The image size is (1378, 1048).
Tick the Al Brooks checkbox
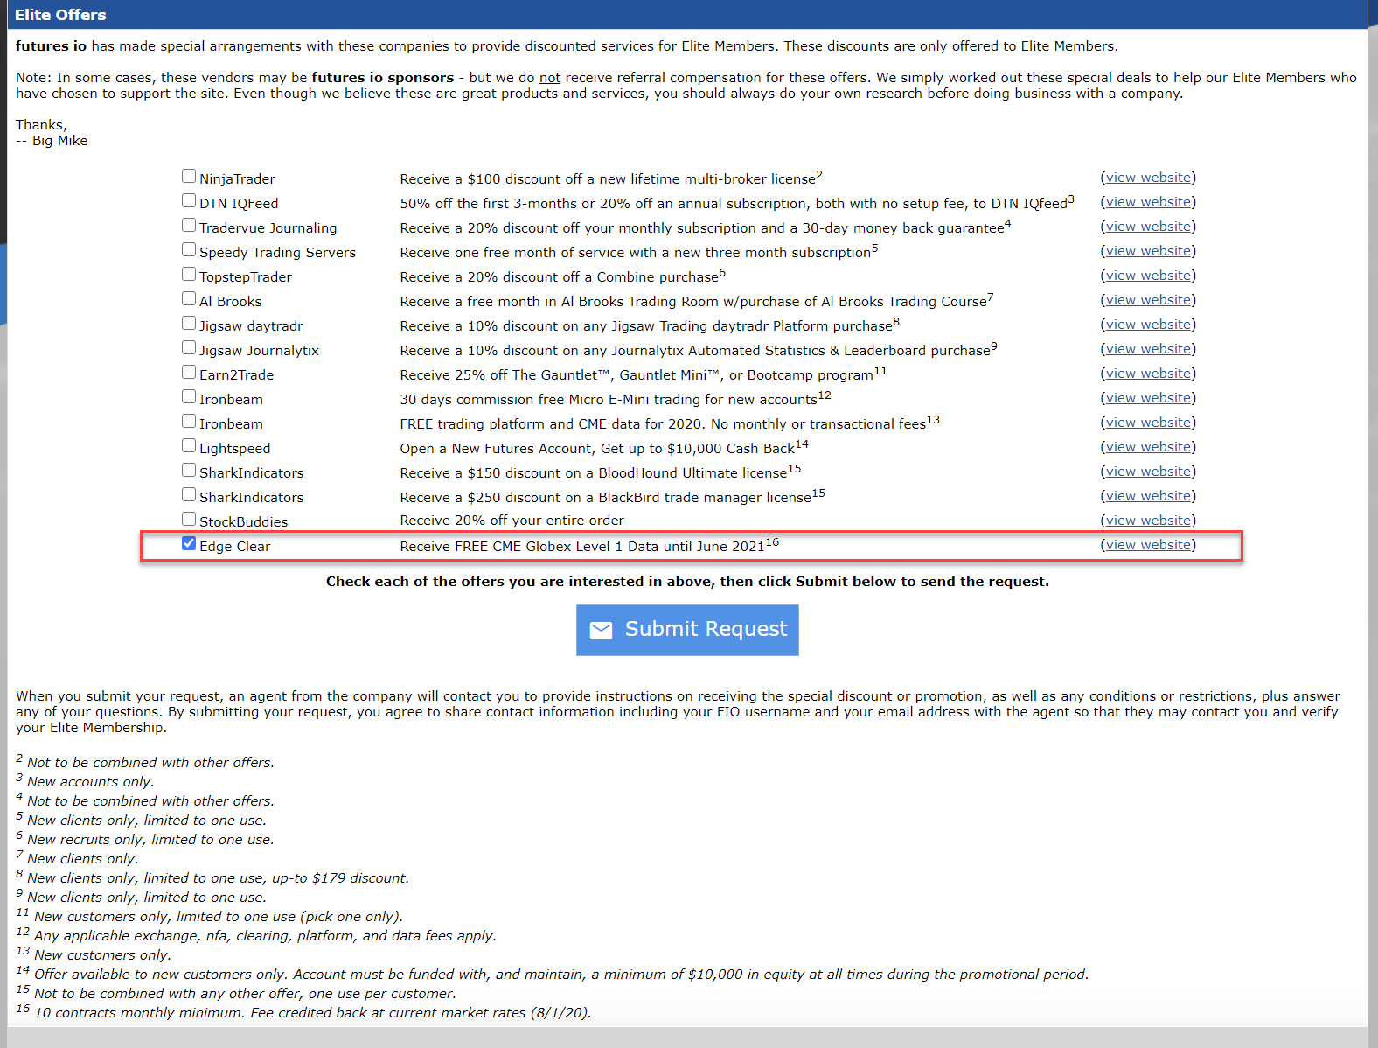189,298
